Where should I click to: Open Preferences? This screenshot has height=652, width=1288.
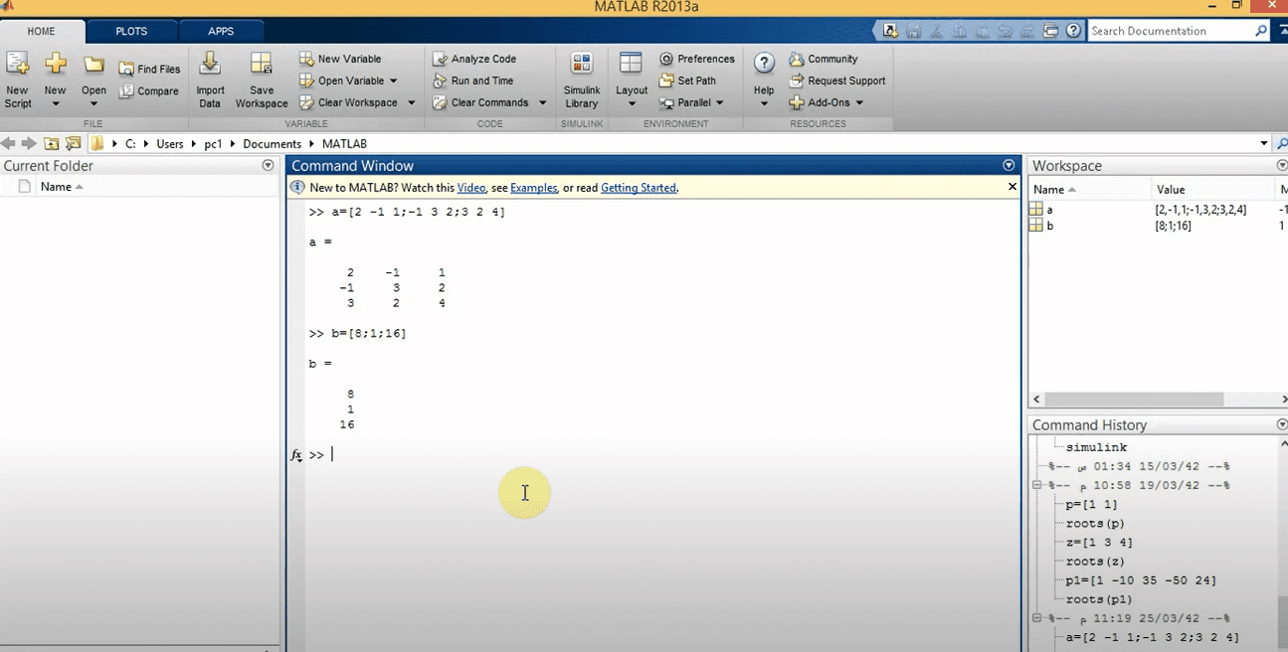(x=697, y=59)
